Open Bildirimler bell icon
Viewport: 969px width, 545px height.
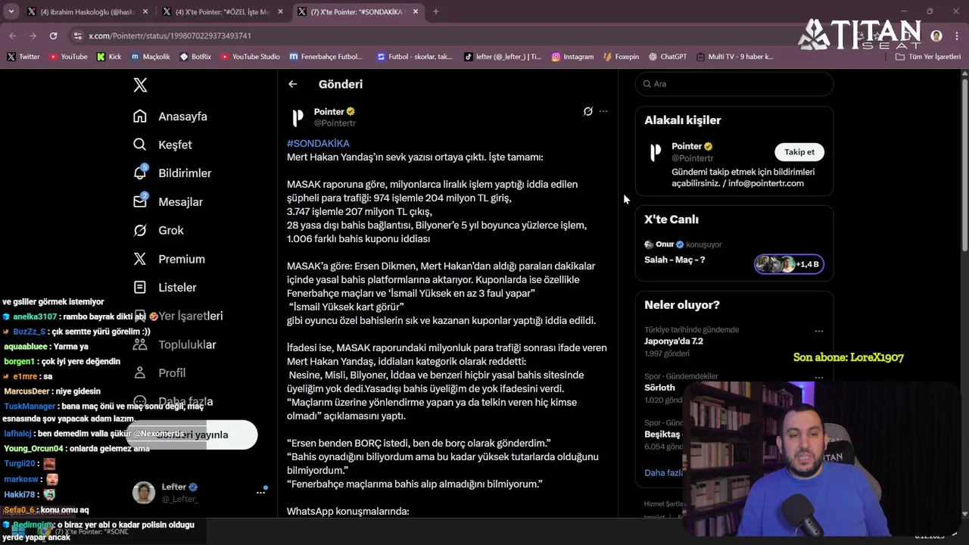pyautogui.click(x=140, y=173)
